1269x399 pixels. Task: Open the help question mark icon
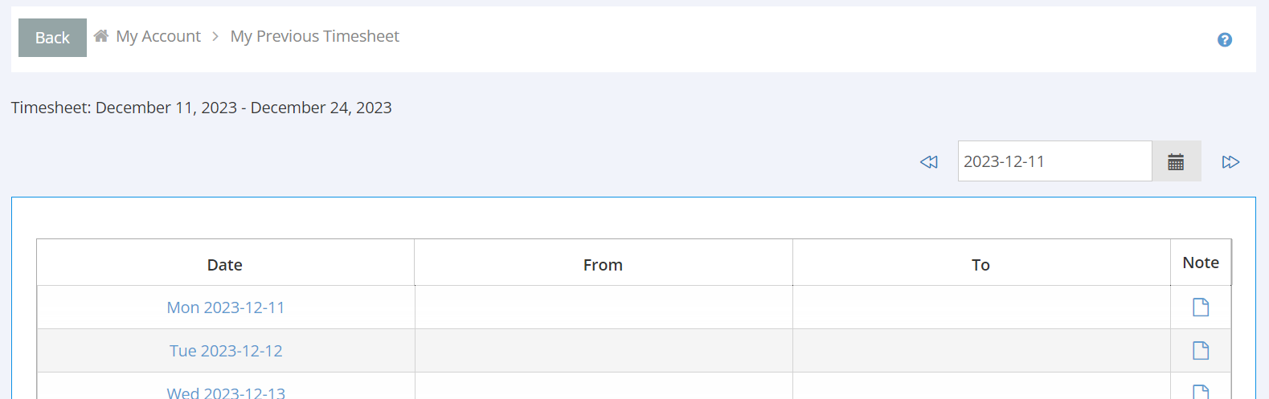pyautogui.click(x=1224, y=39)
